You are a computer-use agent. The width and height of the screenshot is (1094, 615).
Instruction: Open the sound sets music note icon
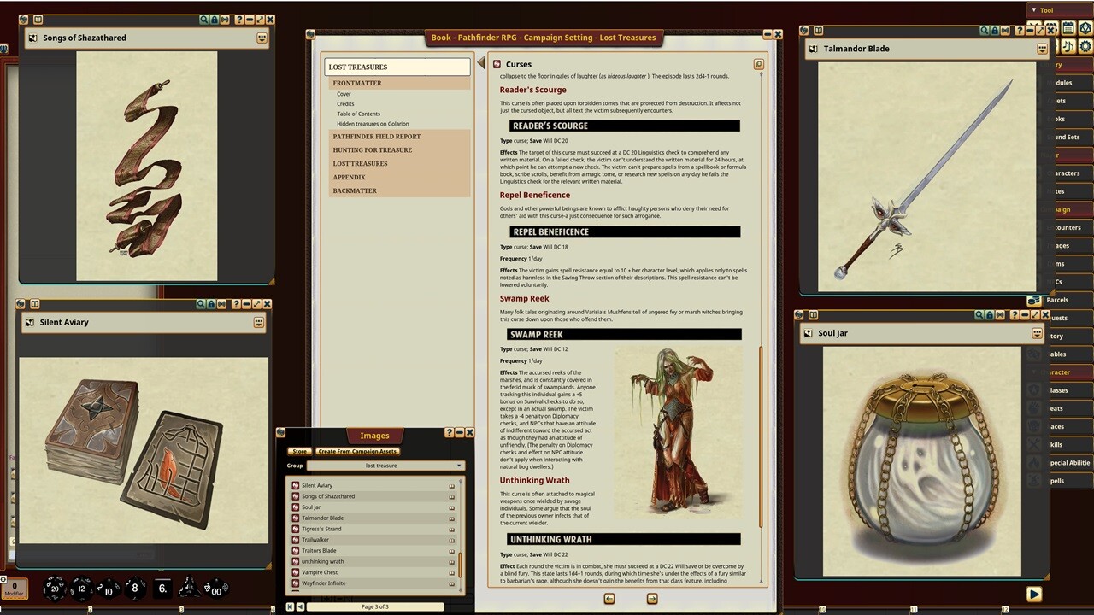pos(1068,47)
